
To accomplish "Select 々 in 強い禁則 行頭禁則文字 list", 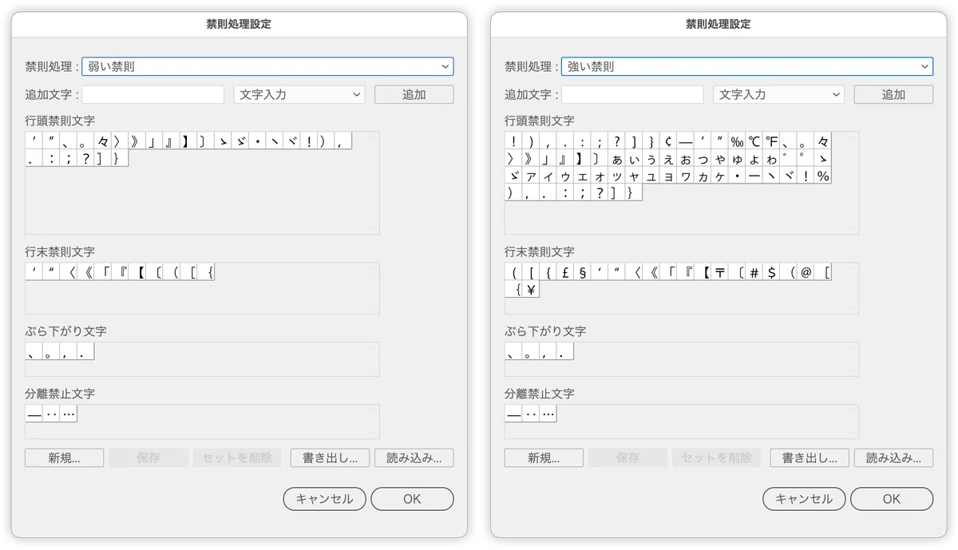I will [823, 141].
